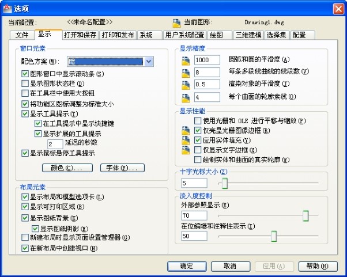
Task: Enable 新建布局时显示页面设置管理器 checkbox
Action: pyautogui.click(x=25, y=237)
